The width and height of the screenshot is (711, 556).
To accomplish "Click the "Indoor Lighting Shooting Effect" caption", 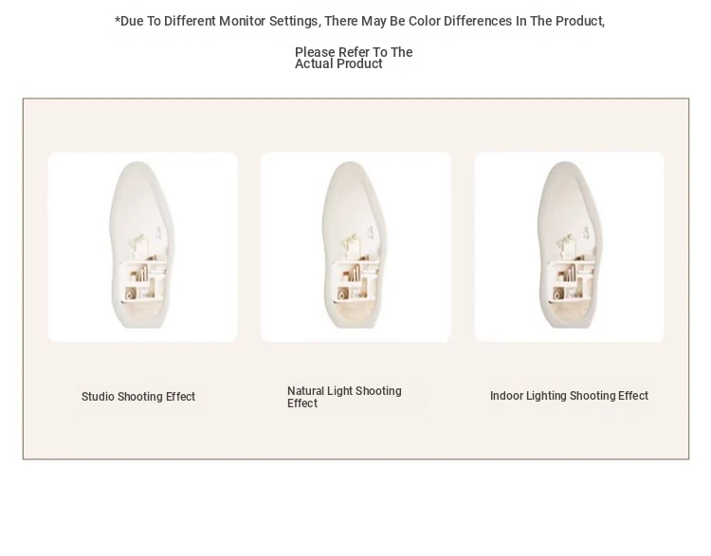I will [x=569, y=396].
